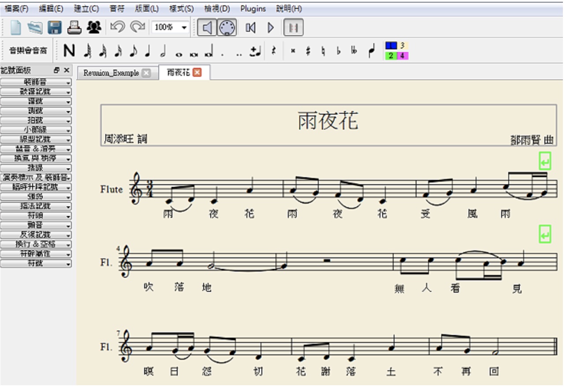Print the score with the printer icon
The height and width of the screenshot is (387, 566).
[x=74, y=28]
